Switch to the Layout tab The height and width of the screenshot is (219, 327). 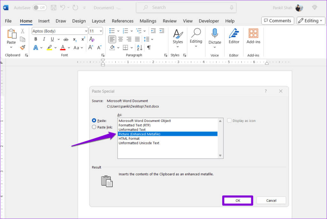[x=98, y=21]
